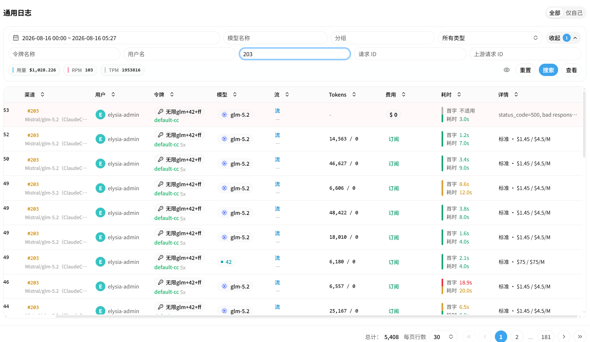Open the 所有类型 type dropdown
Viewport: 590px width, 342px height.
coord(490,38)
